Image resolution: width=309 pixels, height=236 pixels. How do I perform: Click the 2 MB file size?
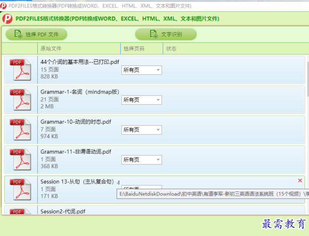[x=47, y=106]
